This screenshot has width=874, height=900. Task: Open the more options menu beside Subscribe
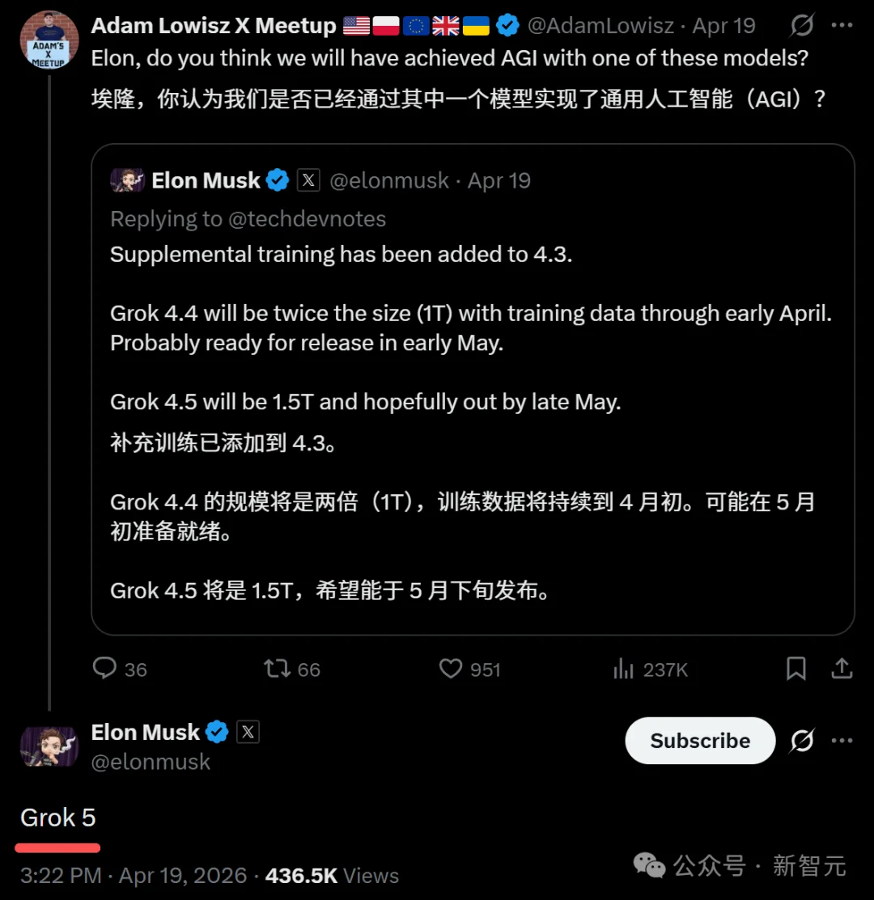[x=843, y=741]
